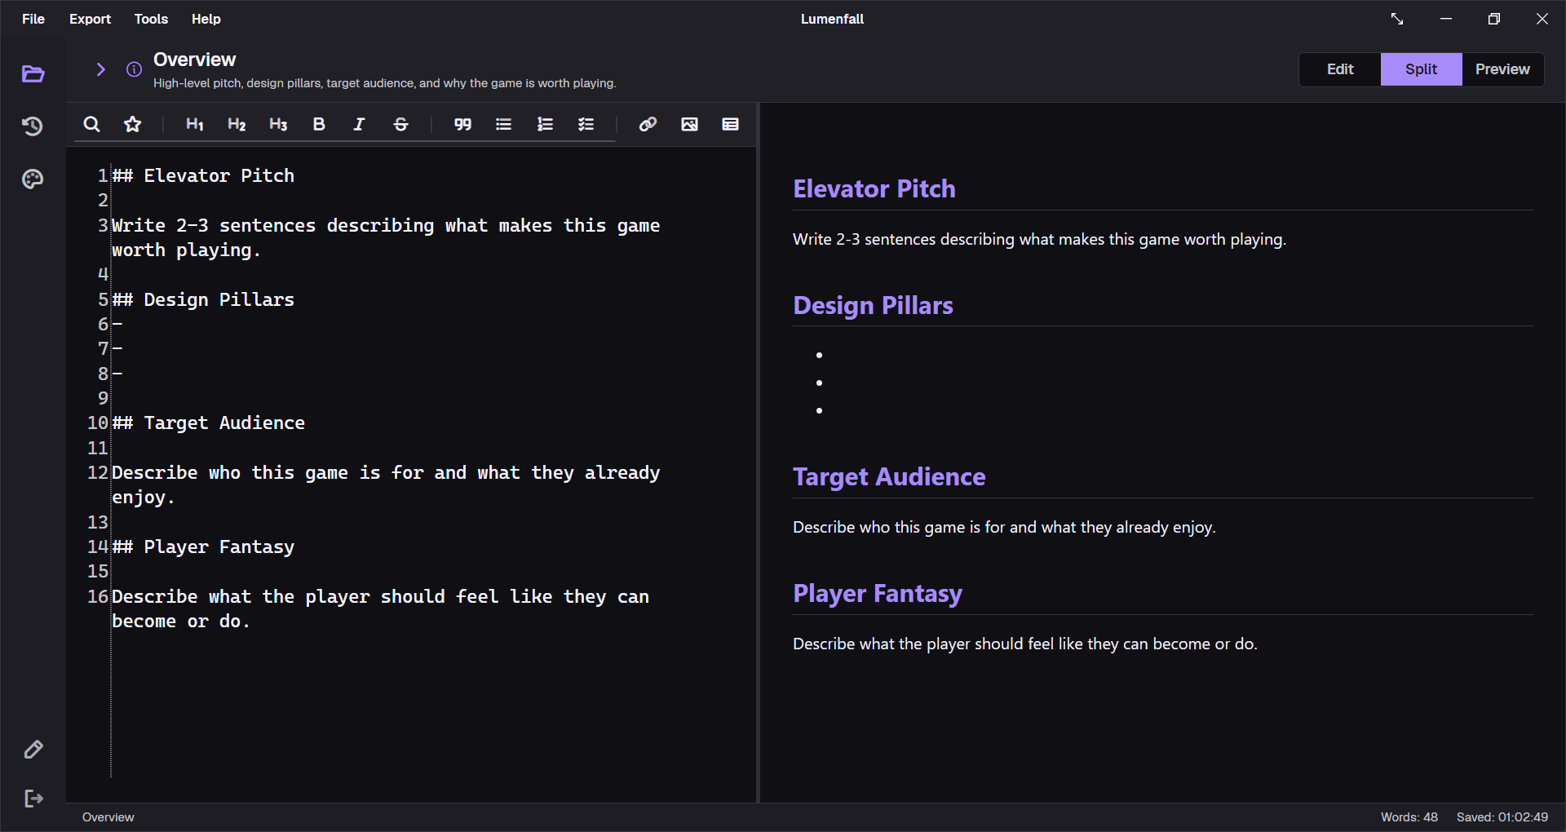Insert a task checklist
1566x832 pixels.
[586, 124]
